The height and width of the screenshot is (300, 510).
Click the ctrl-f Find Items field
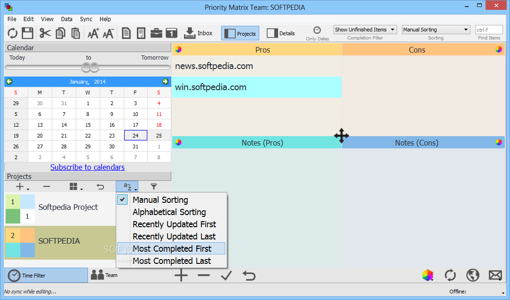coord(489,30)
